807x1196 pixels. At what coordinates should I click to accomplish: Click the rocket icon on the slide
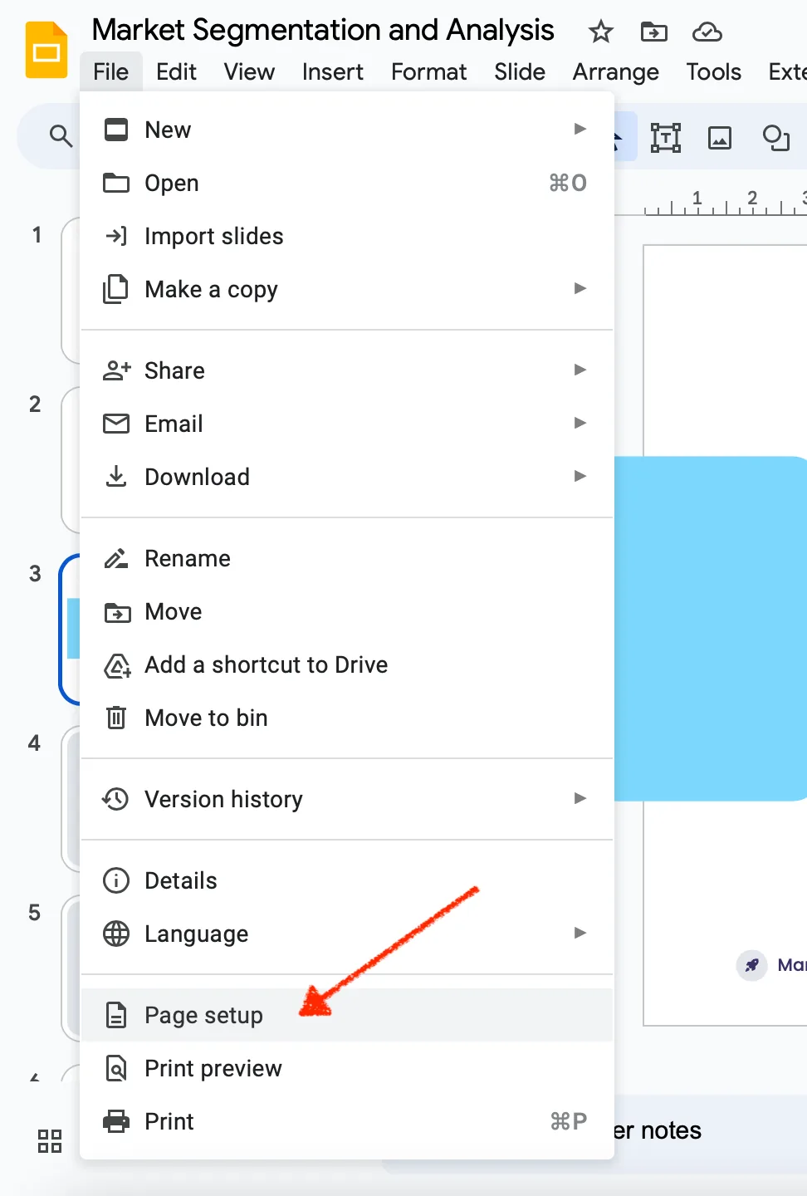click(751, 965)
